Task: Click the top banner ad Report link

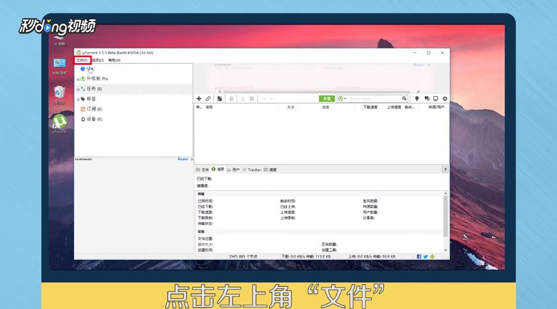Action: 419,65
